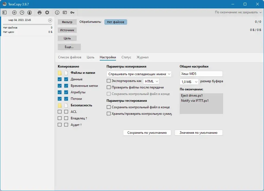The height and width of the screenshot is (191, 264).
Task: Stop the task dated мар 04, 2023
Action: coord(50,20)
